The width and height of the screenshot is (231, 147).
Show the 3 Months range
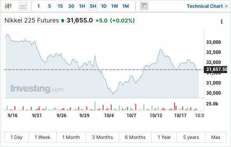[x=102, y=137]
